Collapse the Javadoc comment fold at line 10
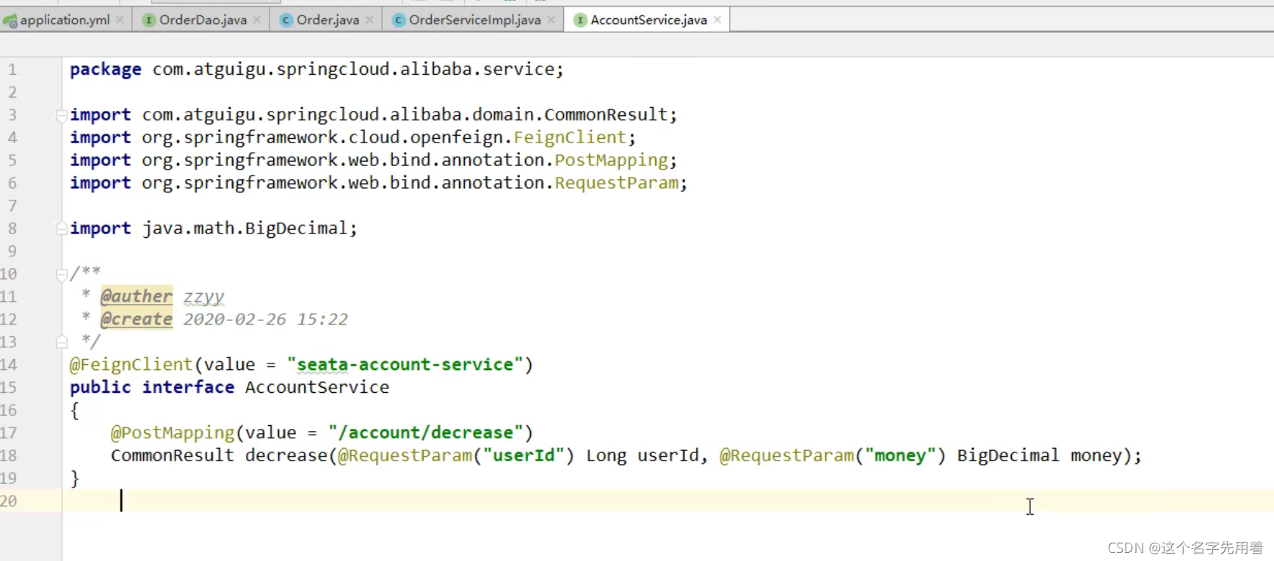The width and height of the screenshot is (1274, 561). tap(62, 274)
